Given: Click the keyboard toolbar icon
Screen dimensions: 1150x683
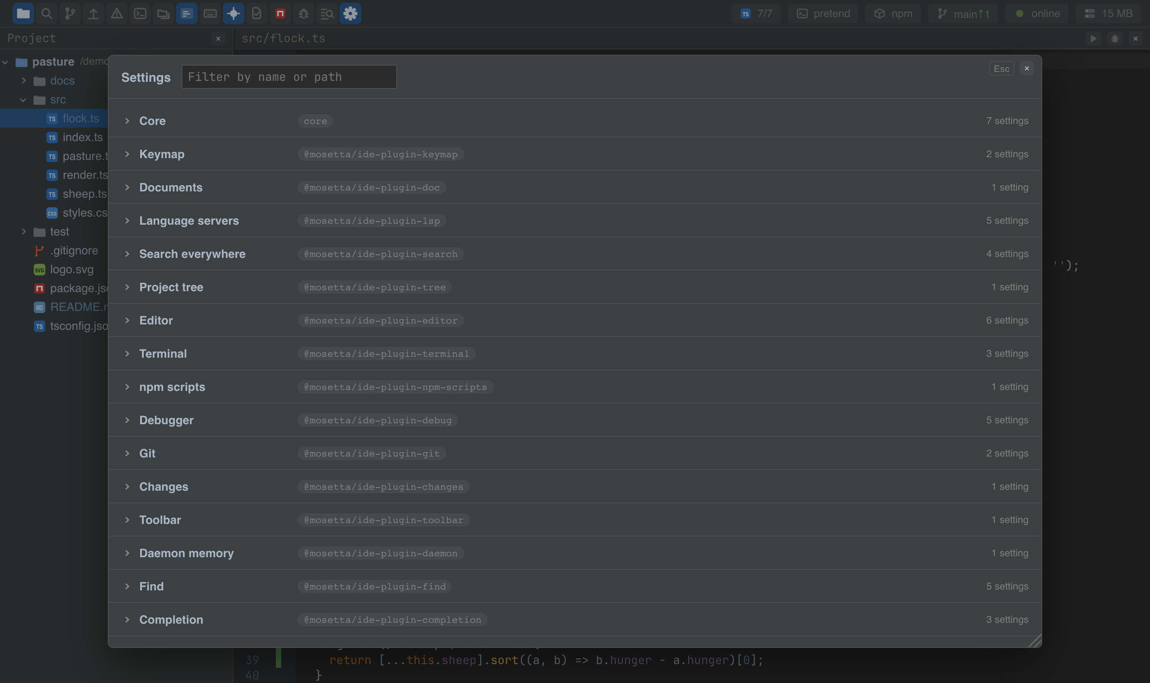Looking at the screenshot, I should 210,13.
